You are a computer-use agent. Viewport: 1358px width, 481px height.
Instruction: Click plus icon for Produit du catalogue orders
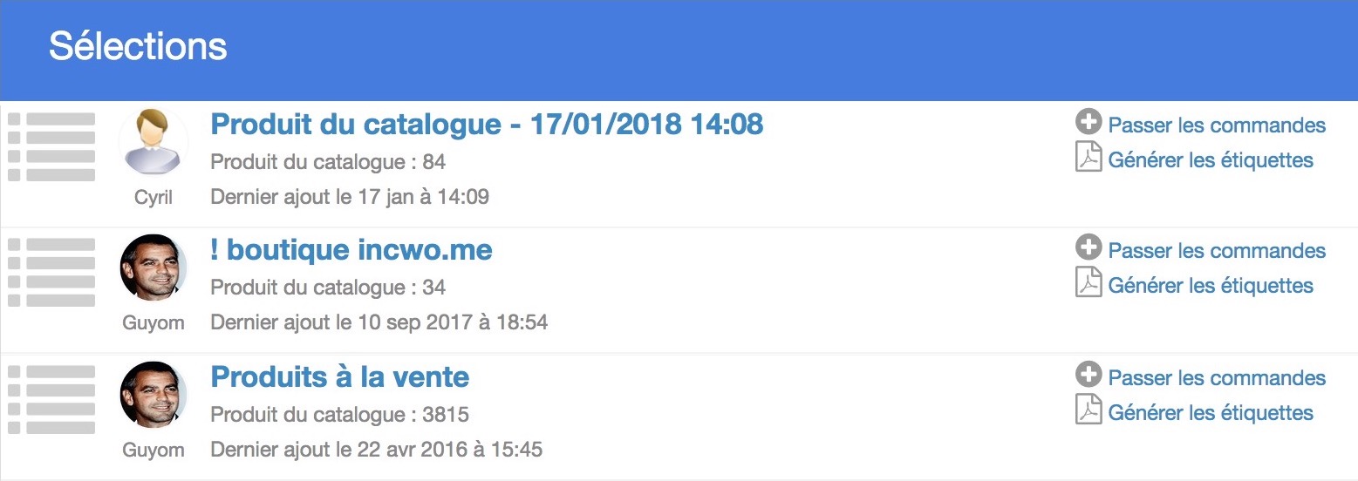[x=1088, y=123]
